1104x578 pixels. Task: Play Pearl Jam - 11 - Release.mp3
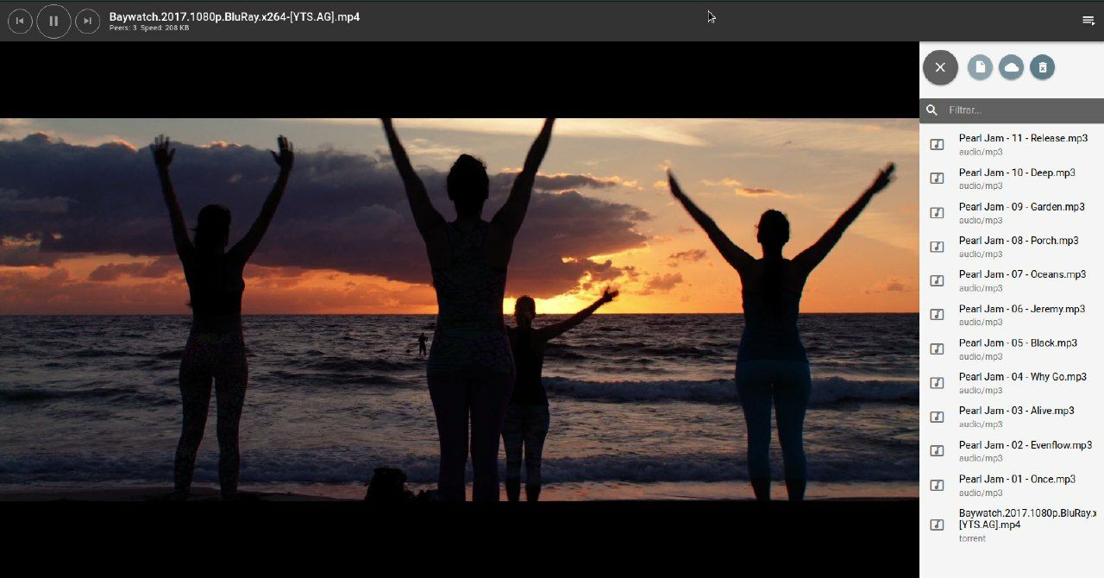click(1012, 144)
